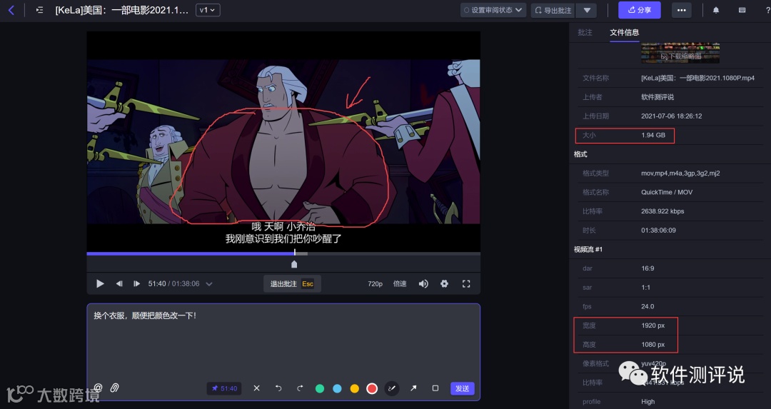Click the 1.94 GB size value
The image size is (771, 409).
653,135
